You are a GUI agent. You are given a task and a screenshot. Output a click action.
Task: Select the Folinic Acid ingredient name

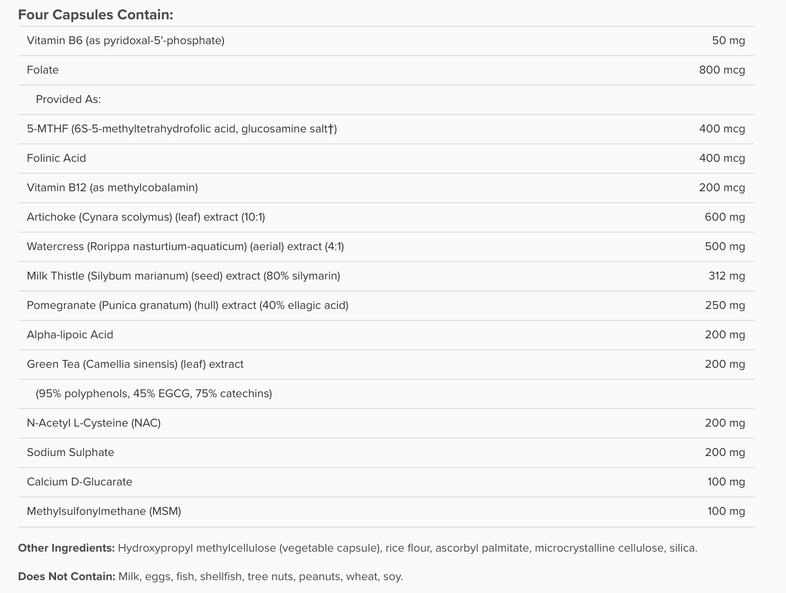[x=56, y=158]
